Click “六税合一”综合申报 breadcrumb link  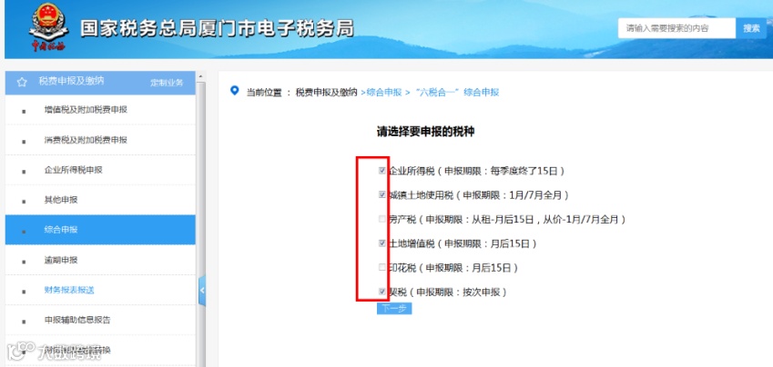[457, 92]
